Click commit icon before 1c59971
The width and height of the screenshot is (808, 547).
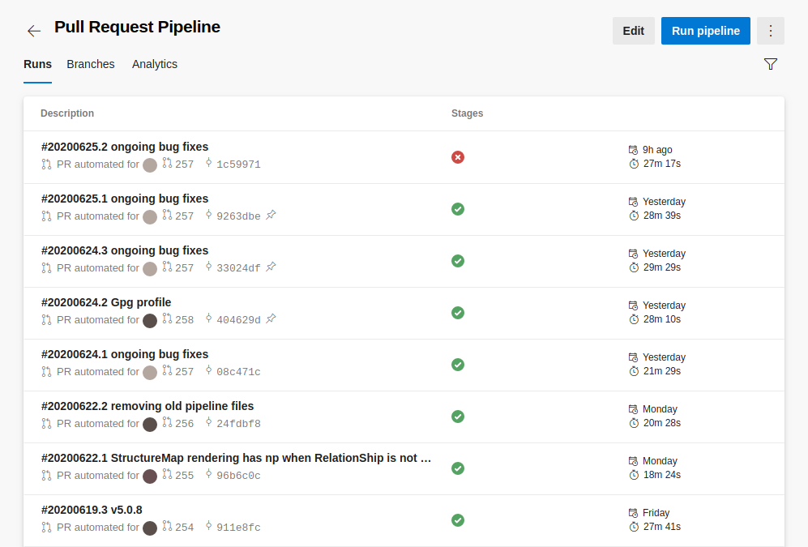pos(209,163)
